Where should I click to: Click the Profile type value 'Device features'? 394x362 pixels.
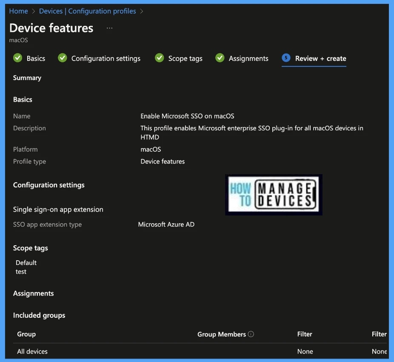163,161
